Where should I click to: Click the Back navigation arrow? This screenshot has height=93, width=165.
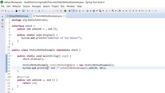(146, 11)
